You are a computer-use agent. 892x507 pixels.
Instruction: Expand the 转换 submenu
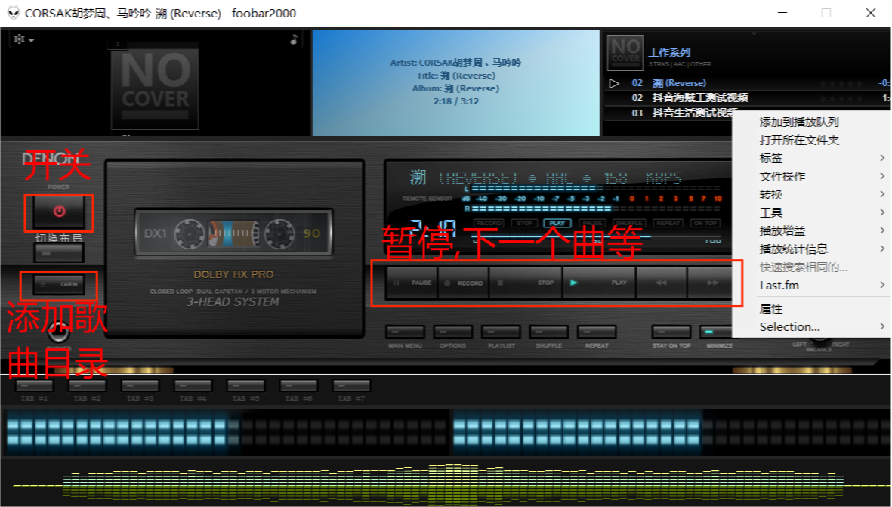pos(812,195)
